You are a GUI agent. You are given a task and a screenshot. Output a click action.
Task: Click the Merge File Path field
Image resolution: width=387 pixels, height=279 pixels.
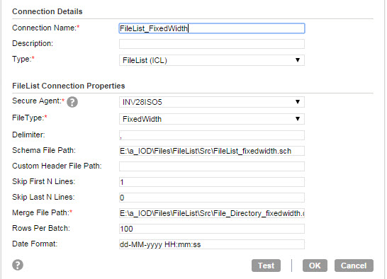[x=212, y=213]
